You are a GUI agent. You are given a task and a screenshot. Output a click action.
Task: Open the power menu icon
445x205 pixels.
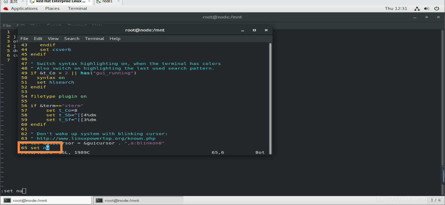click(x=437, y=8)
